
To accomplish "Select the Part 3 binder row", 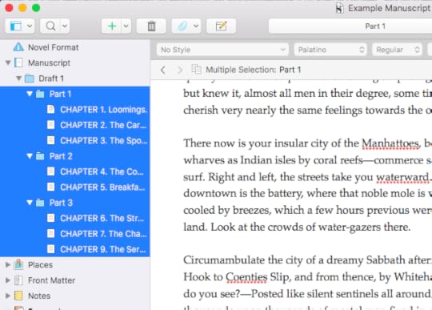I will 75,203.
